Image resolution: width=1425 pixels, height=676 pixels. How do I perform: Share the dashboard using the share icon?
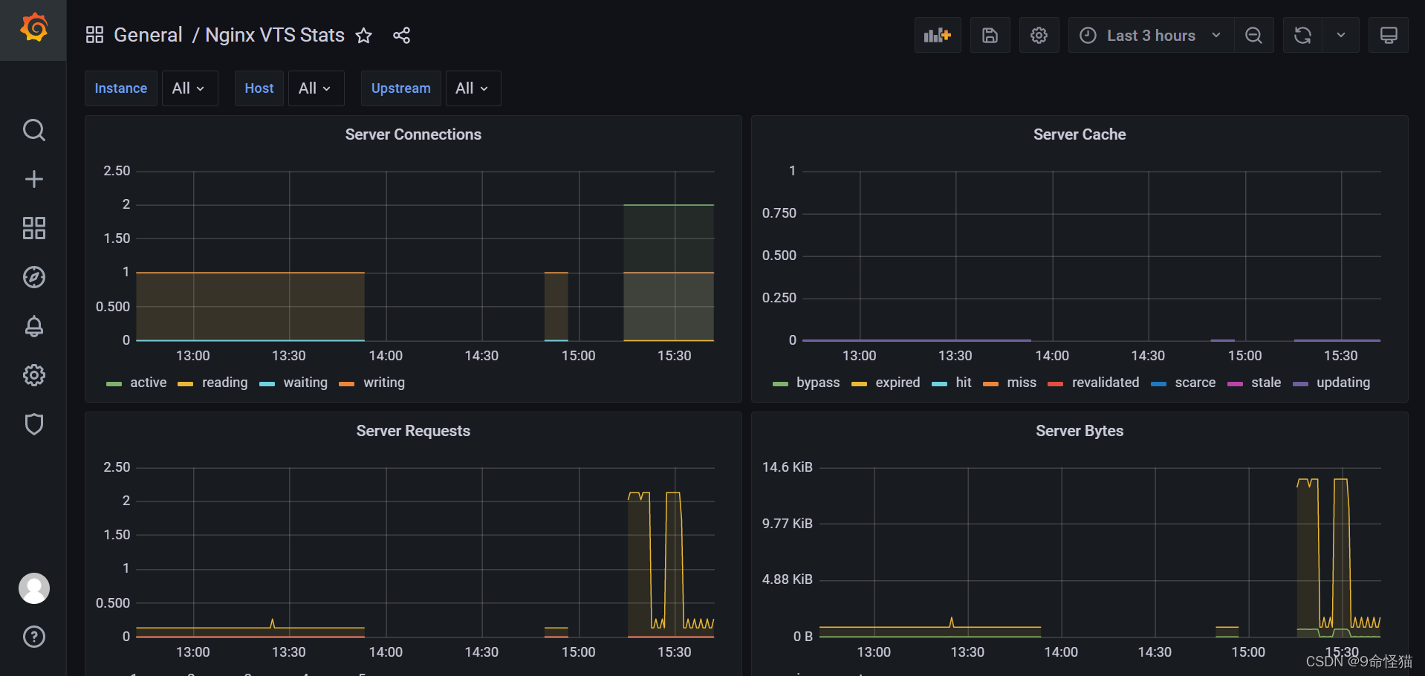click(x=401, y=36)
